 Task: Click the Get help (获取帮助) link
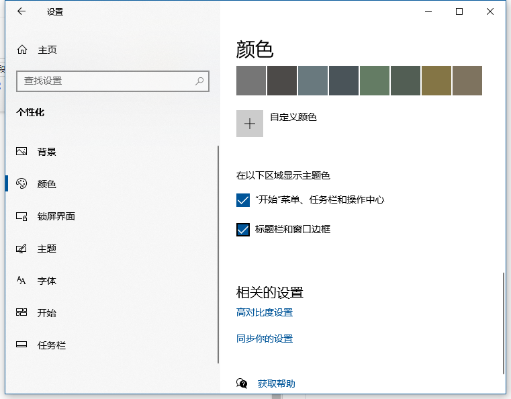click(x=276, y=384)
